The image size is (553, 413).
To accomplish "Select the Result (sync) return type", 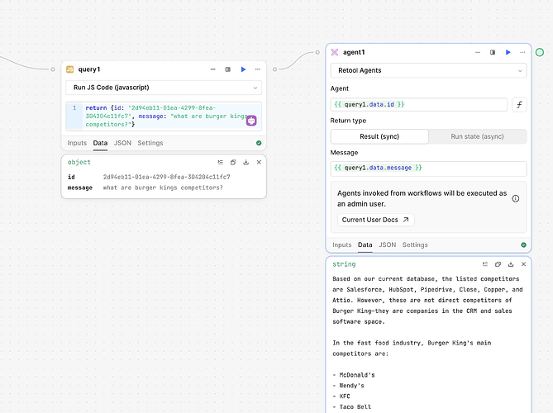I will point(379,136).
